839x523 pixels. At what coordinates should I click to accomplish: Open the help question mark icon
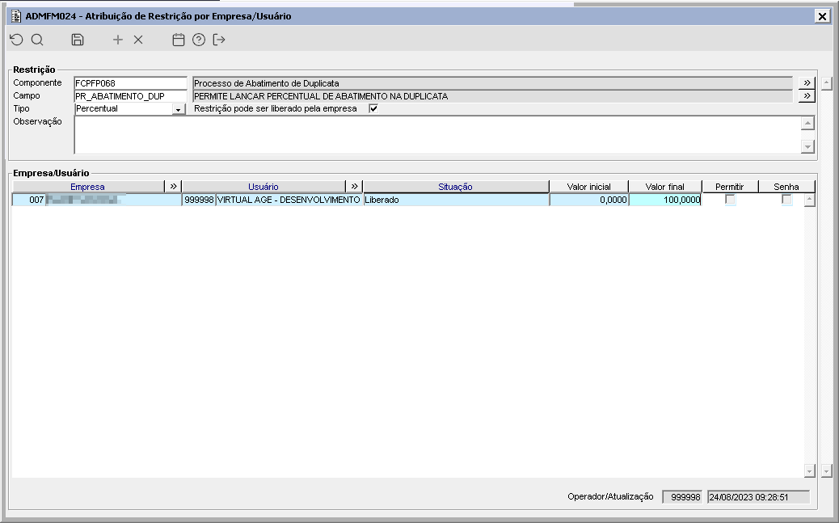point(199,40)
